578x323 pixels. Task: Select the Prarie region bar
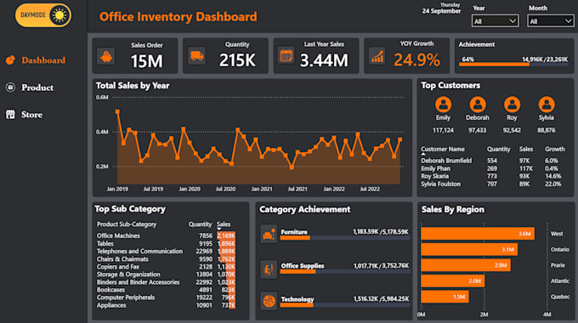(x=466, y=265)
